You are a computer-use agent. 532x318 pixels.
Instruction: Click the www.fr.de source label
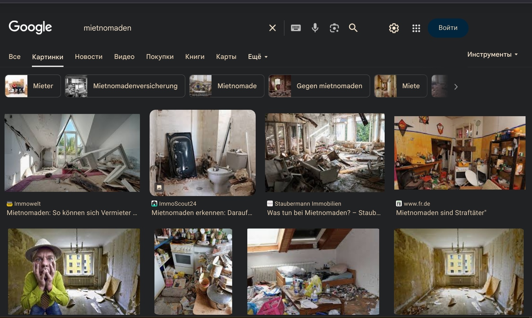[417, 204]
